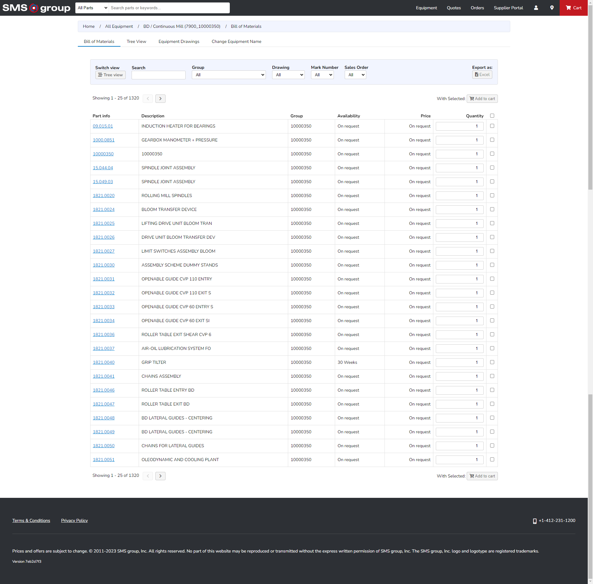Click bottom Add to cart button
593x584 pixels.
tap(482, 476)
